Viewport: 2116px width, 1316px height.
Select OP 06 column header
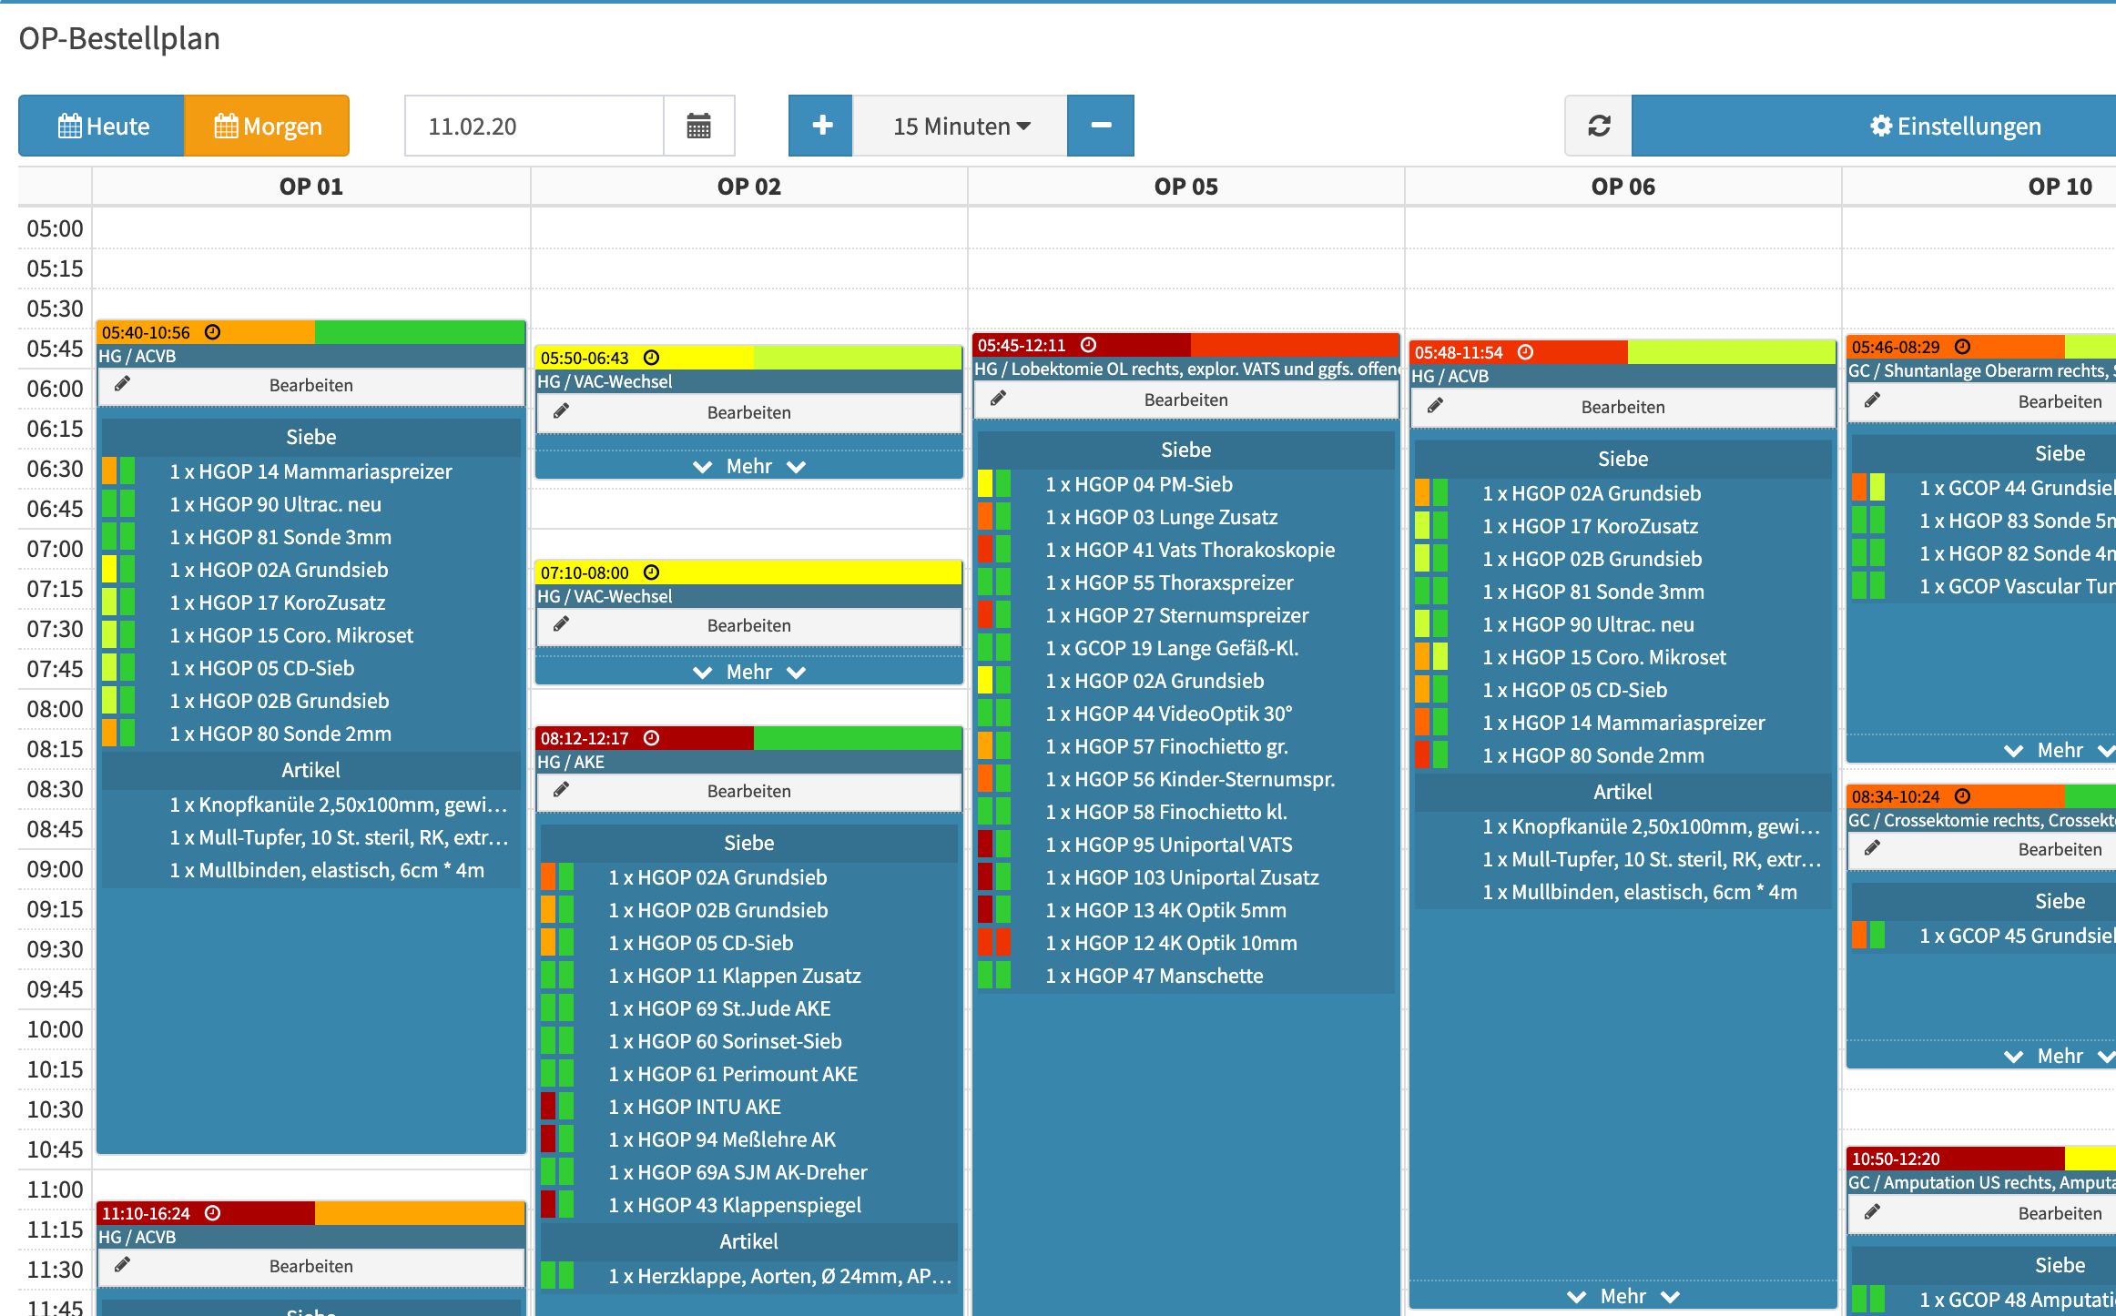[1623, 187]
